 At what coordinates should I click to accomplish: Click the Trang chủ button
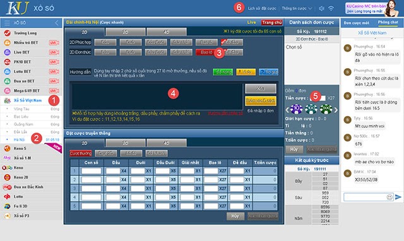click(272, 23)
